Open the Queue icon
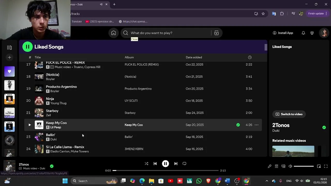 click(x=276, y=166)
